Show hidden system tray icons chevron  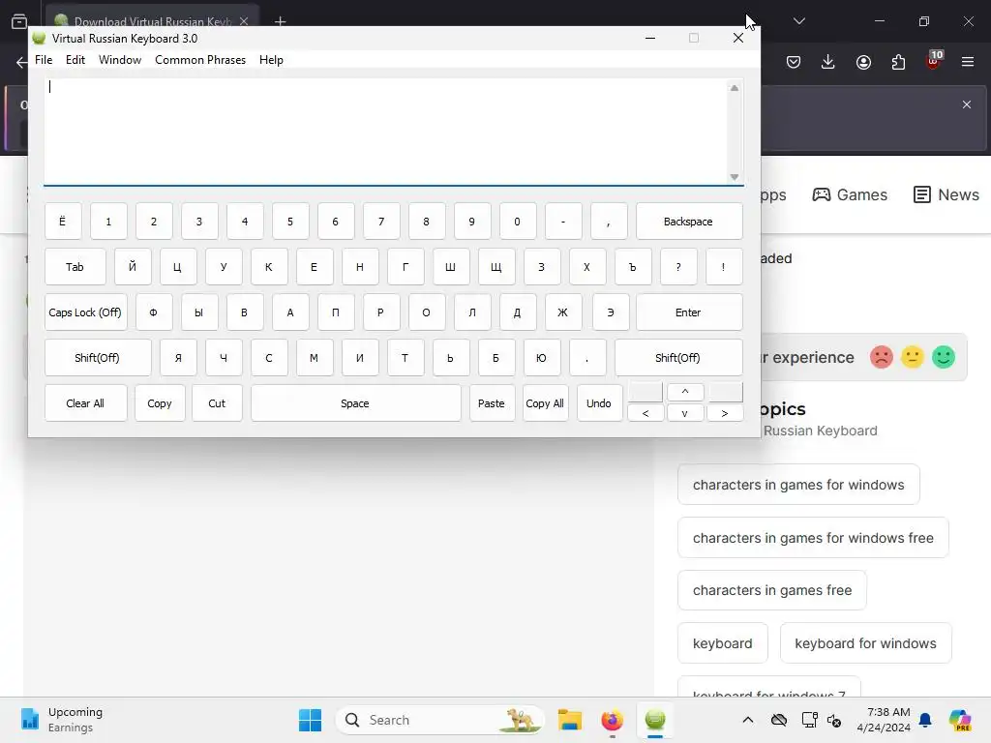(748, 720)
